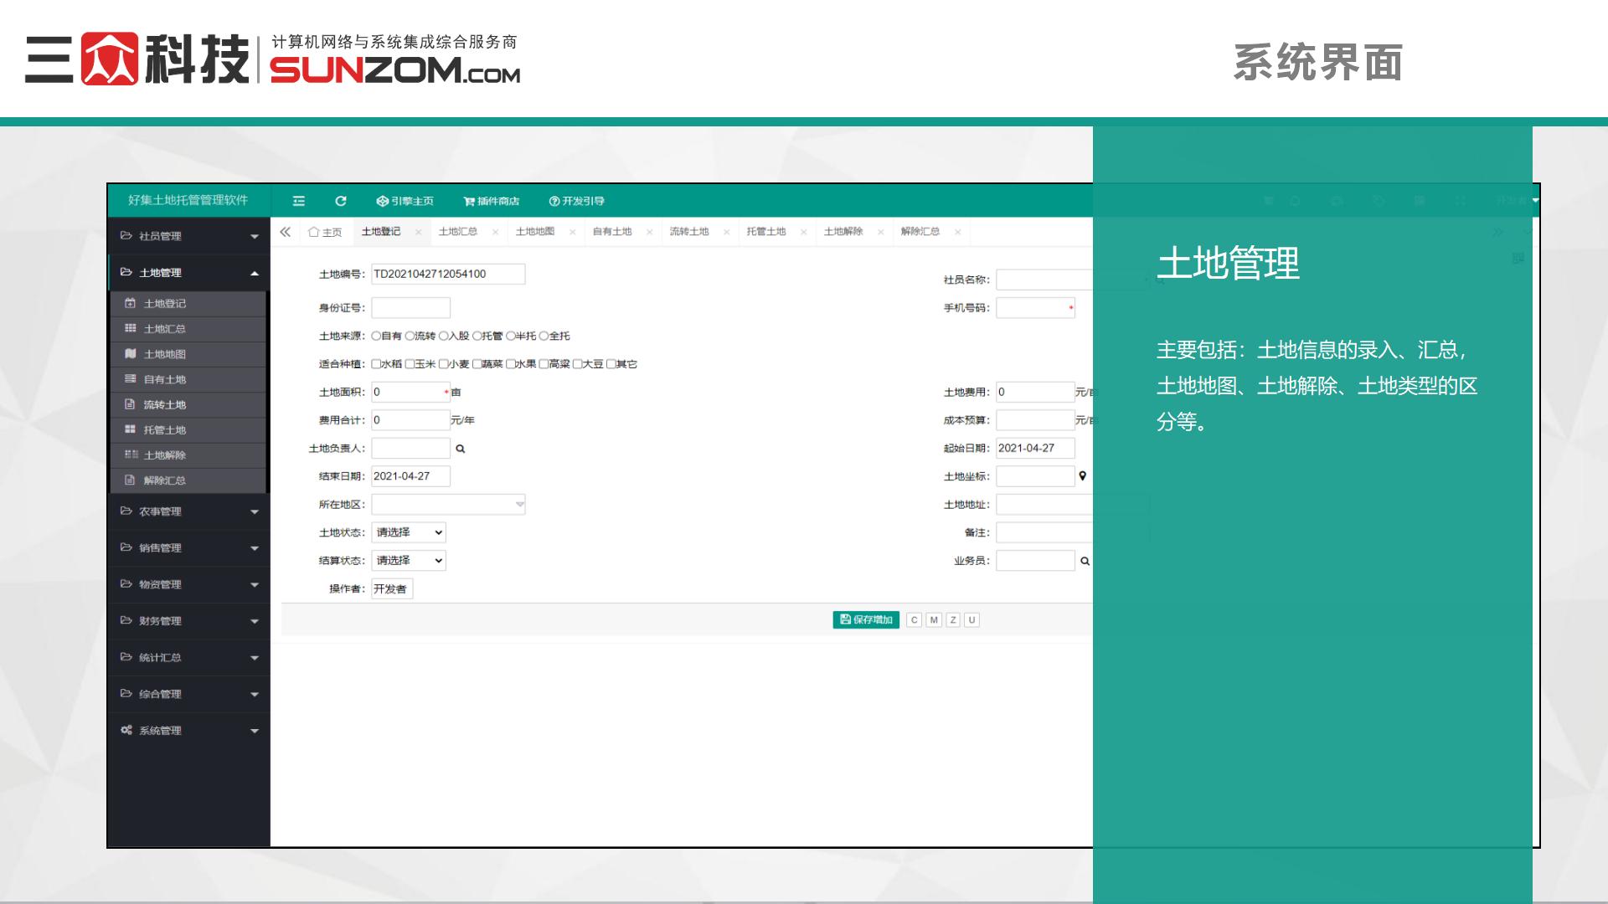
Task: Open the 所在地区 region dropdown
Action: pos(448,504)
